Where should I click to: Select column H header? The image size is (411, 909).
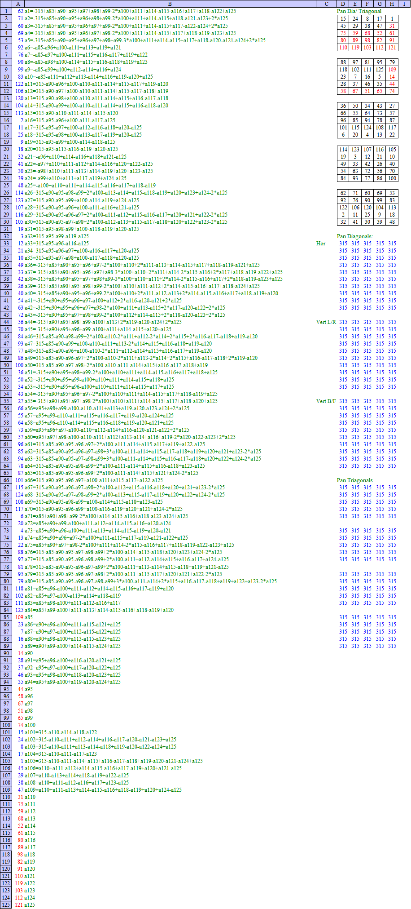coord(392,4)
